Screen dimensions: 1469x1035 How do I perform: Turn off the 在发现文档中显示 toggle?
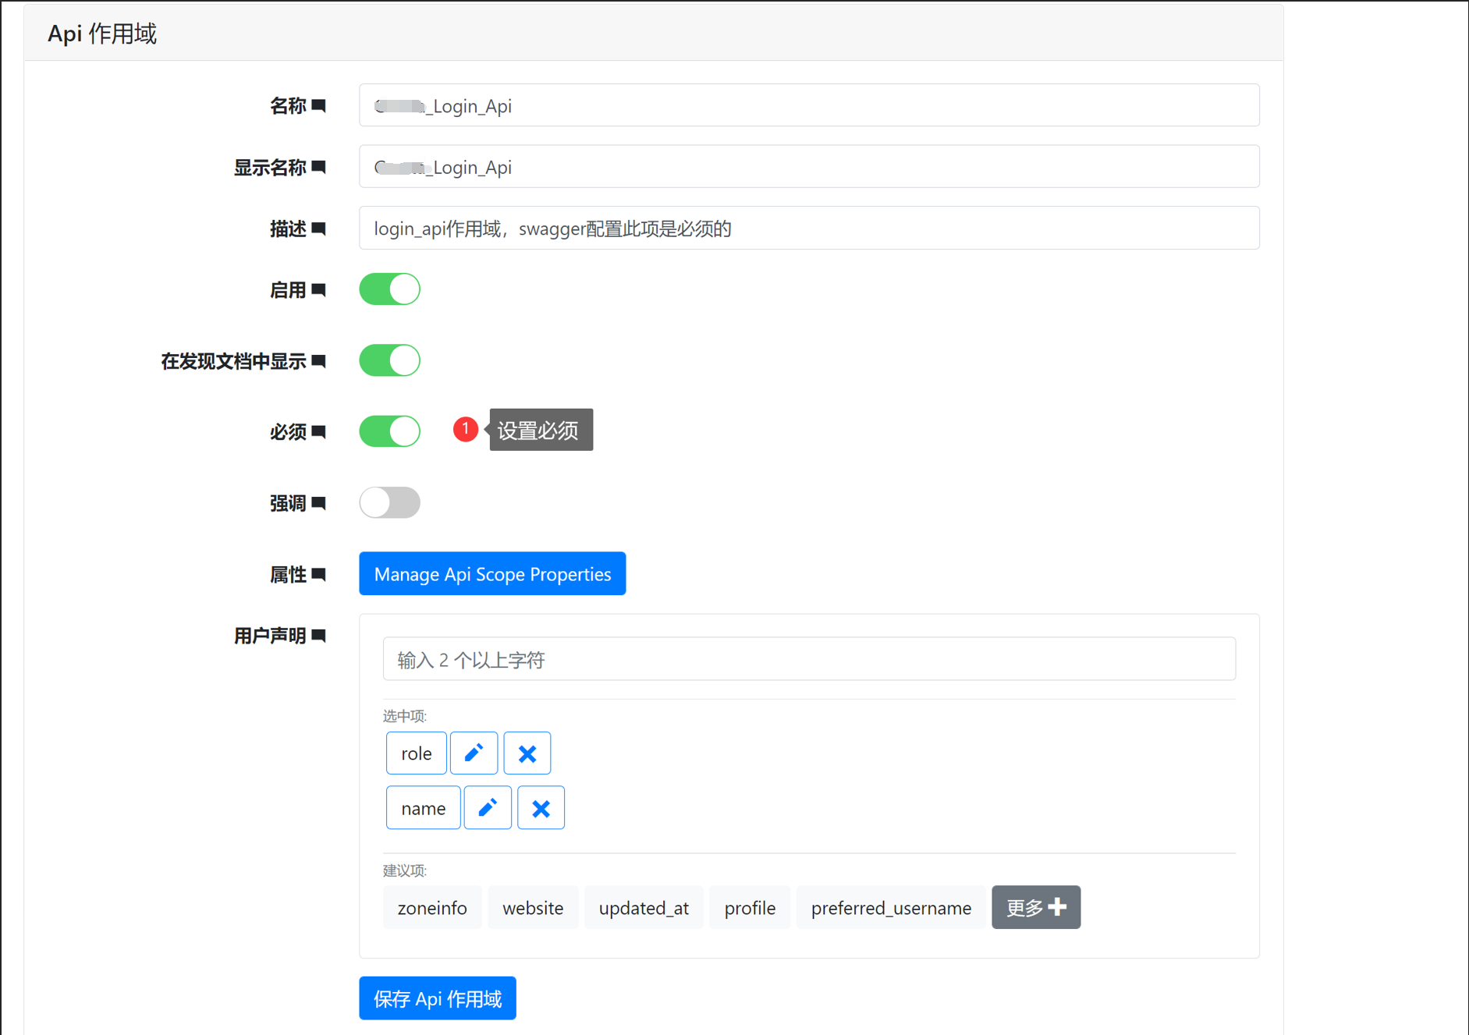coord(389,360)
